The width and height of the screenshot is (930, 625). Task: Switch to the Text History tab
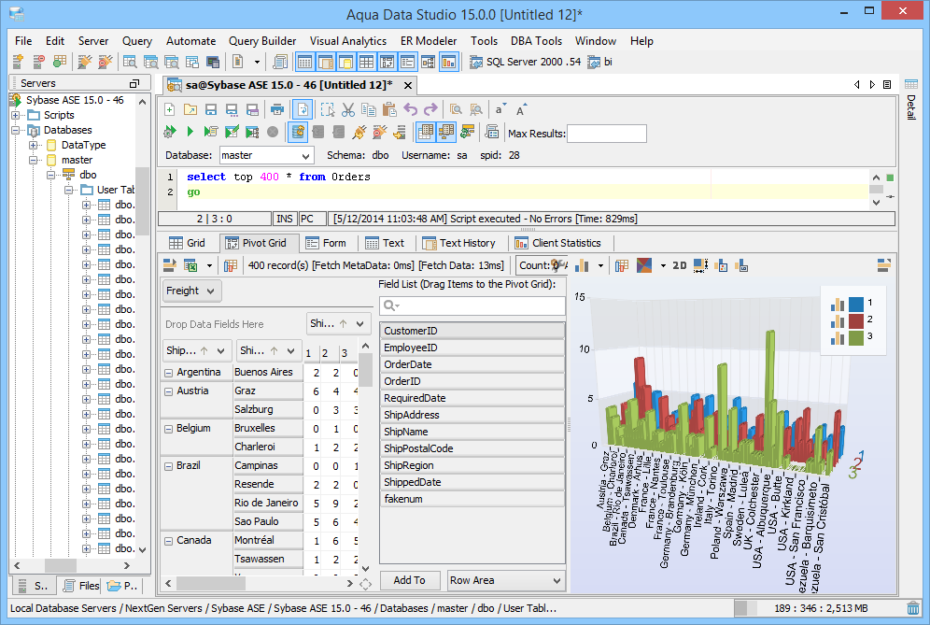point(459,243)
